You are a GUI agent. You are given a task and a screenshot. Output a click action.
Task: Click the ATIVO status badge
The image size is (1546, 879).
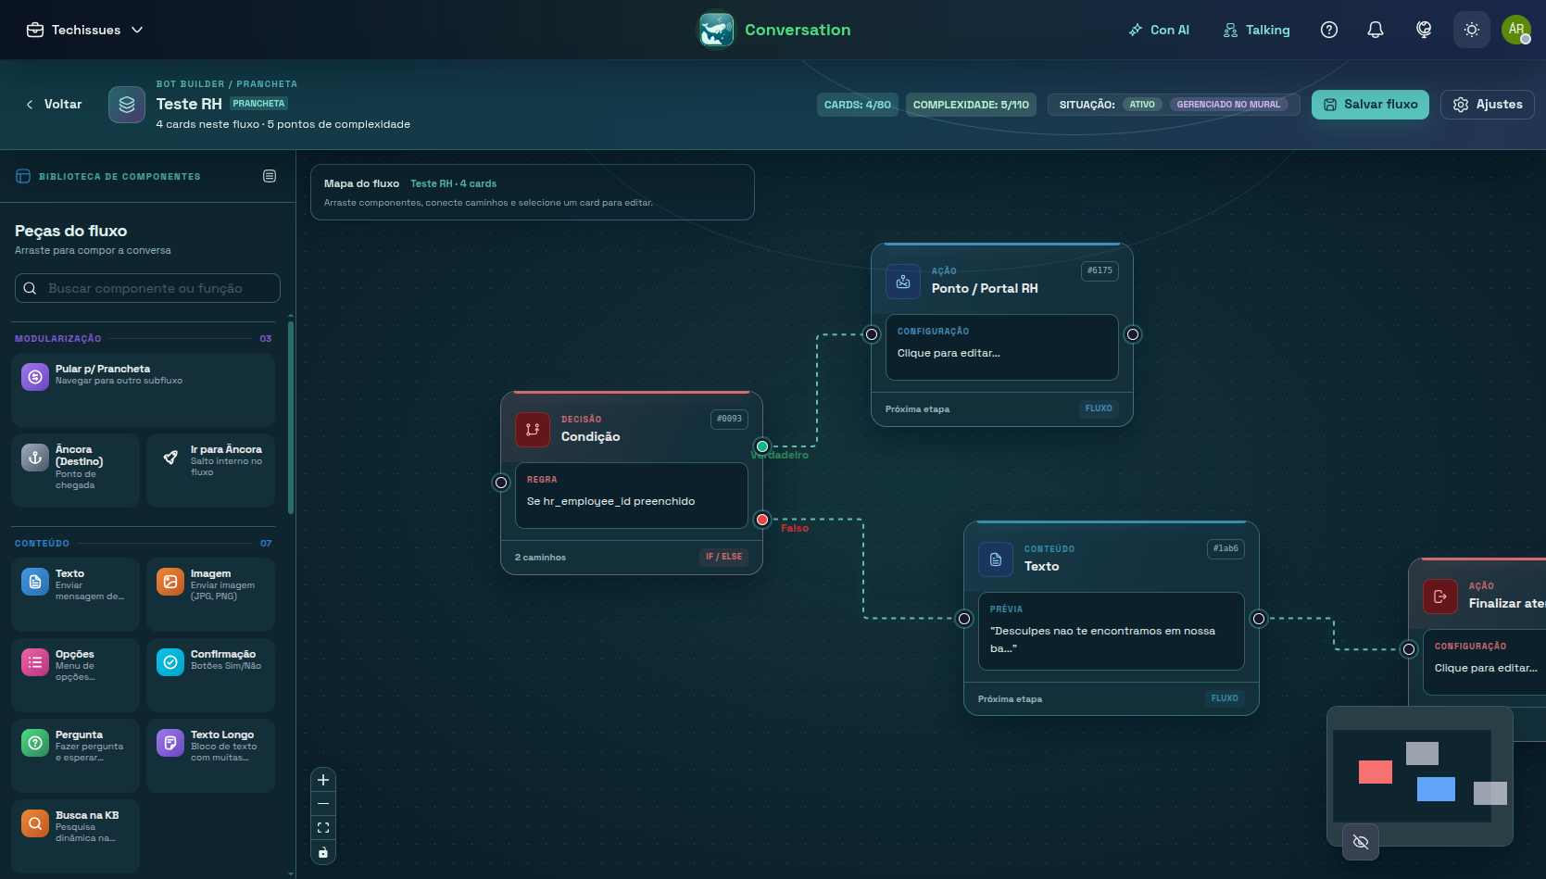[x=1142, y=105]
